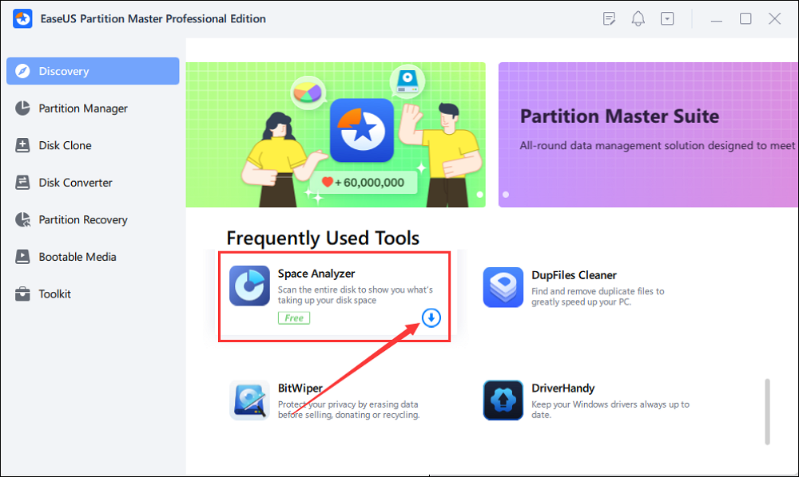Click the Bootable Media icon
This screenshot has width=799, height=477.
click(22, 257)
